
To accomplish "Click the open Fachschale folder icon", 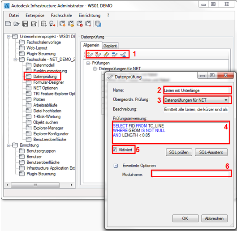I will (71, 24).
